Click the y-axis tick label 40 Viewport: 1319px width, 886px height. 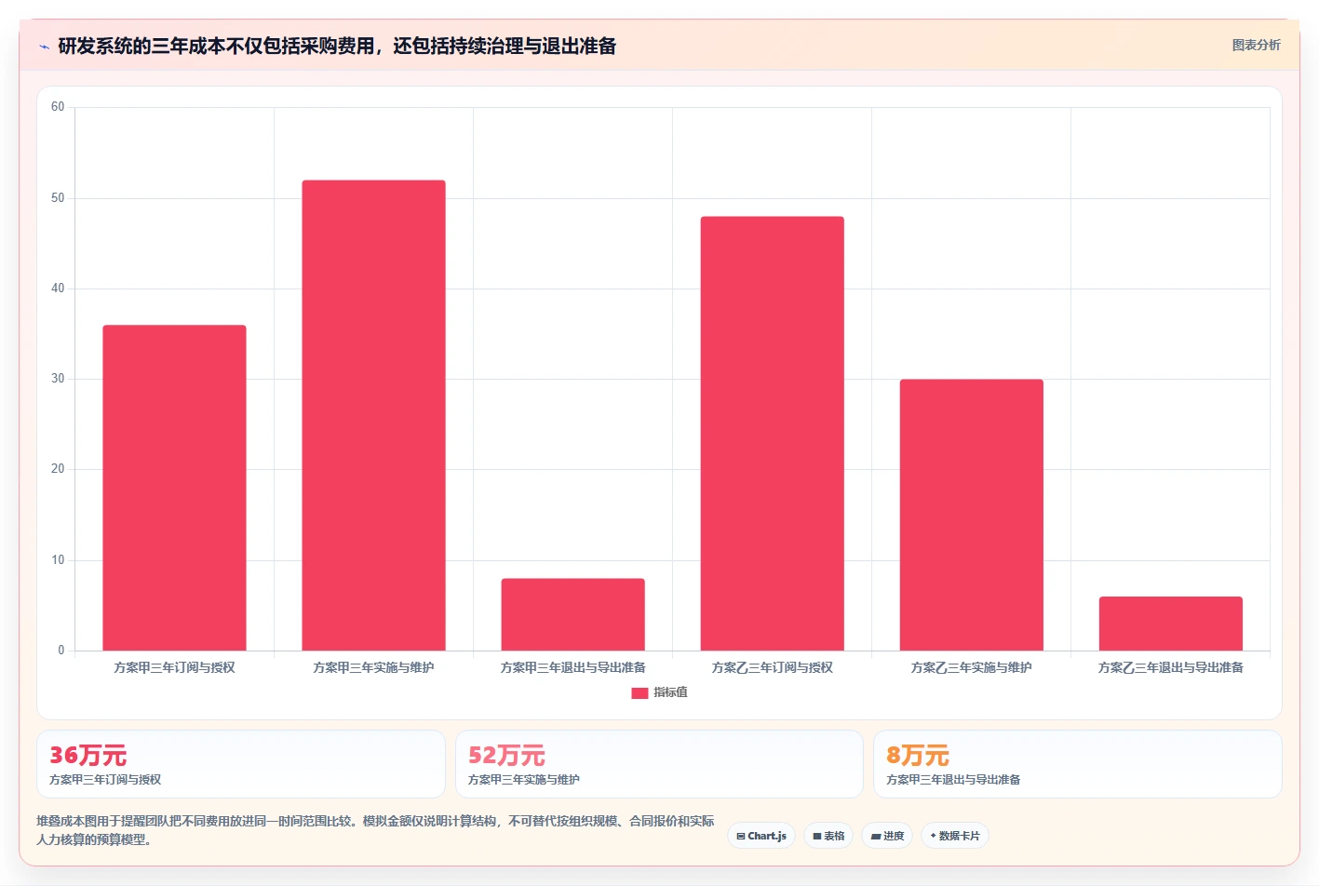pyautogui.click(x=58, y=289)
